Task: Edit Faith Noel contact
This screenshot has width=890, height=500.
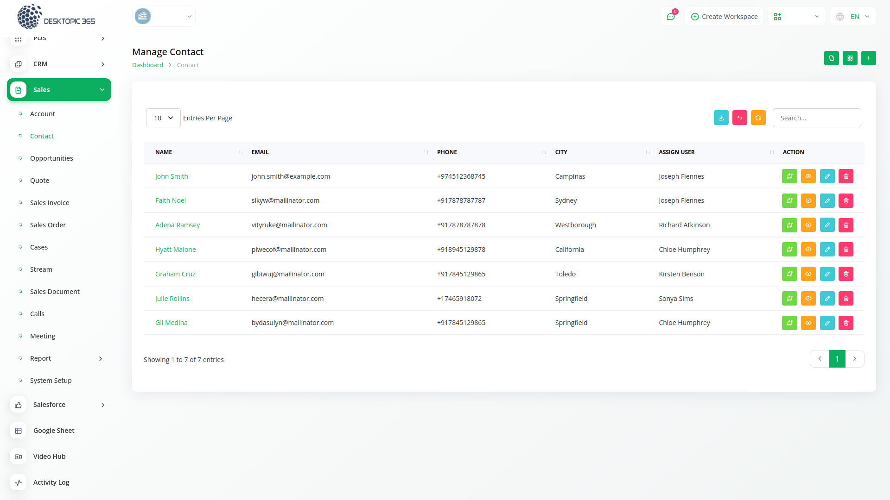Action: [827, 201]
